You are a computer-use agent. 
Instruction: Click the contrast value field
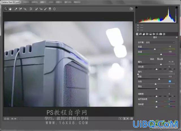pos(169,67)
